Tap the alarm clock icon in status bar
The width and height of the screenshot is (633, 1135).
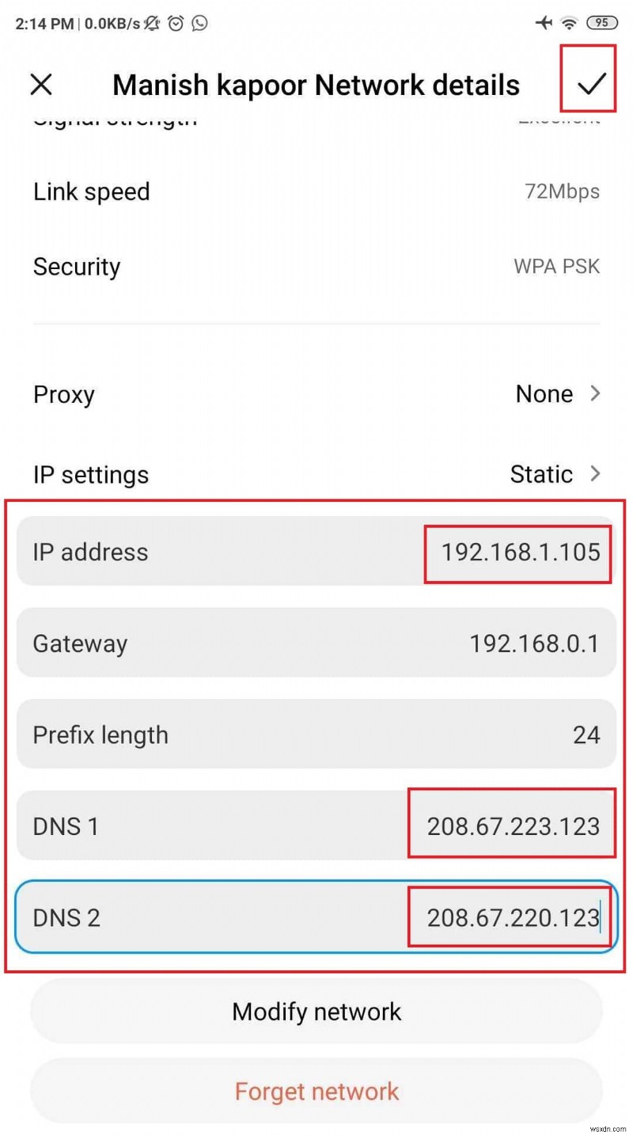pyautogui.click(x=176, y=24)
